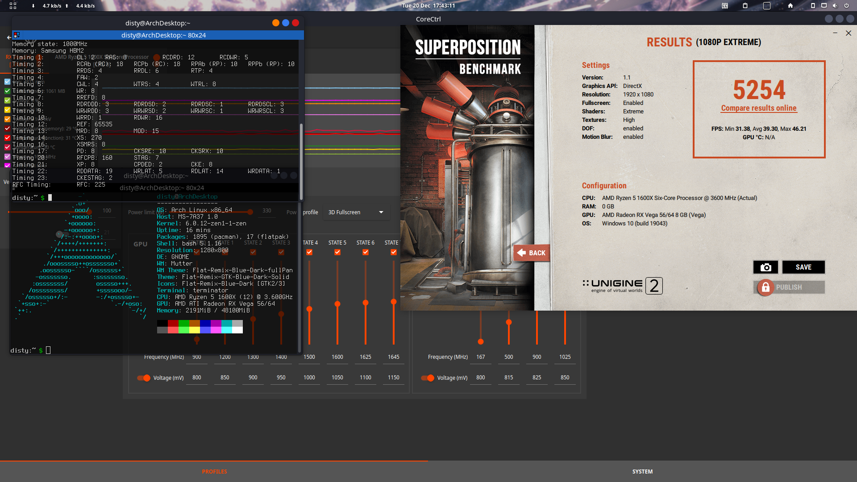Click the memory frequency field showing 1025
The image size is (857, 482).
tap(565, 357)
